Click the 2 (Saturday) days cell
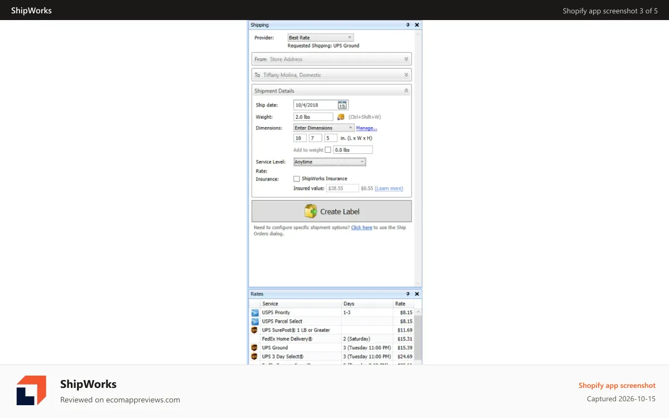Image resolution: width=669 pixels, height=418 pixels. [x=358, y=339]
